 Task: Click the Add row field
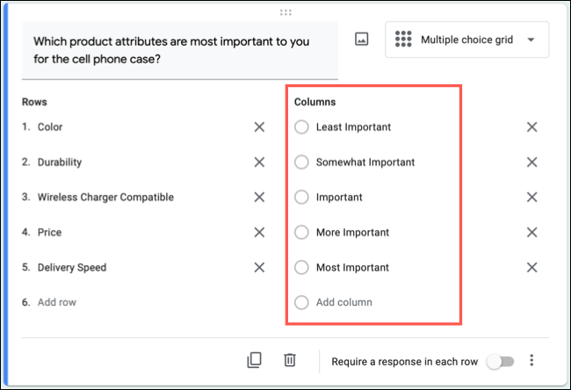pyautogui.click(x=57, y=302)
